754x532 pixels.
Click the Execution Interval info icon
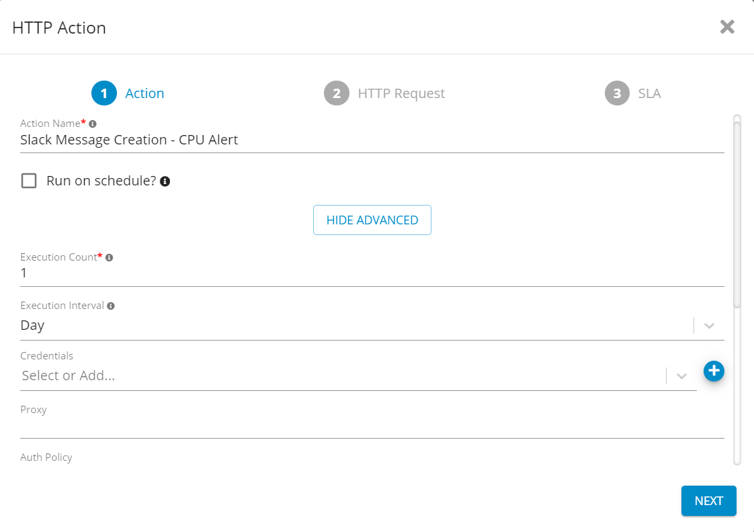110,305
